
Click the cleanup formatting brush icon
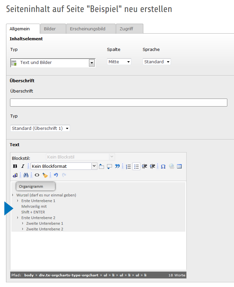(45, 175)
